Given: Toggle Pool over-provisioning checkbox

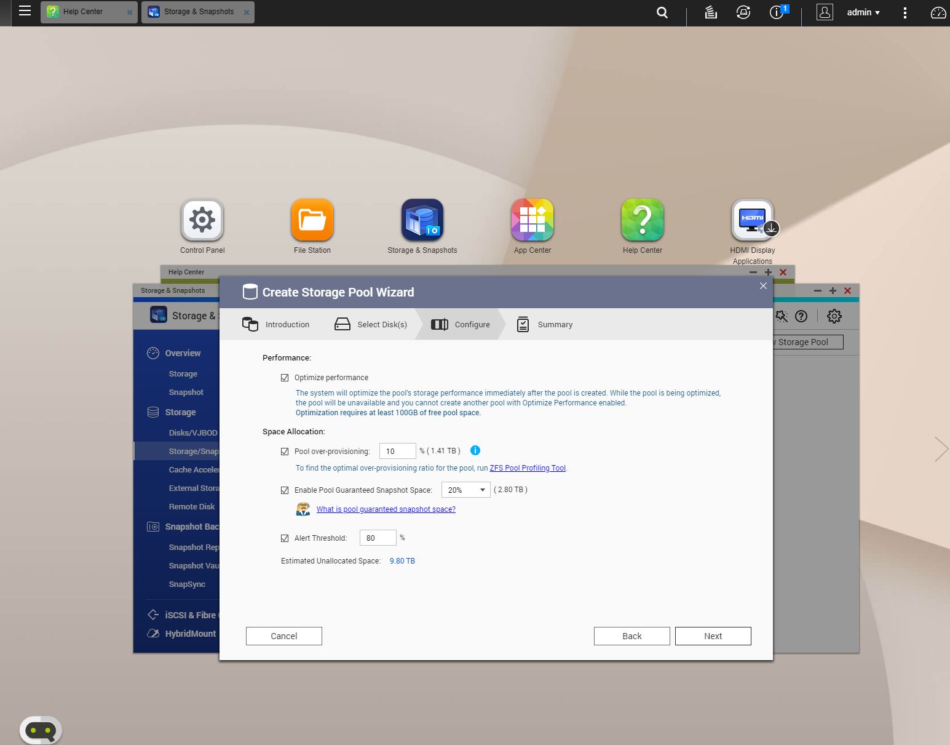Looking at the screenshot, I should coord(285,452).
